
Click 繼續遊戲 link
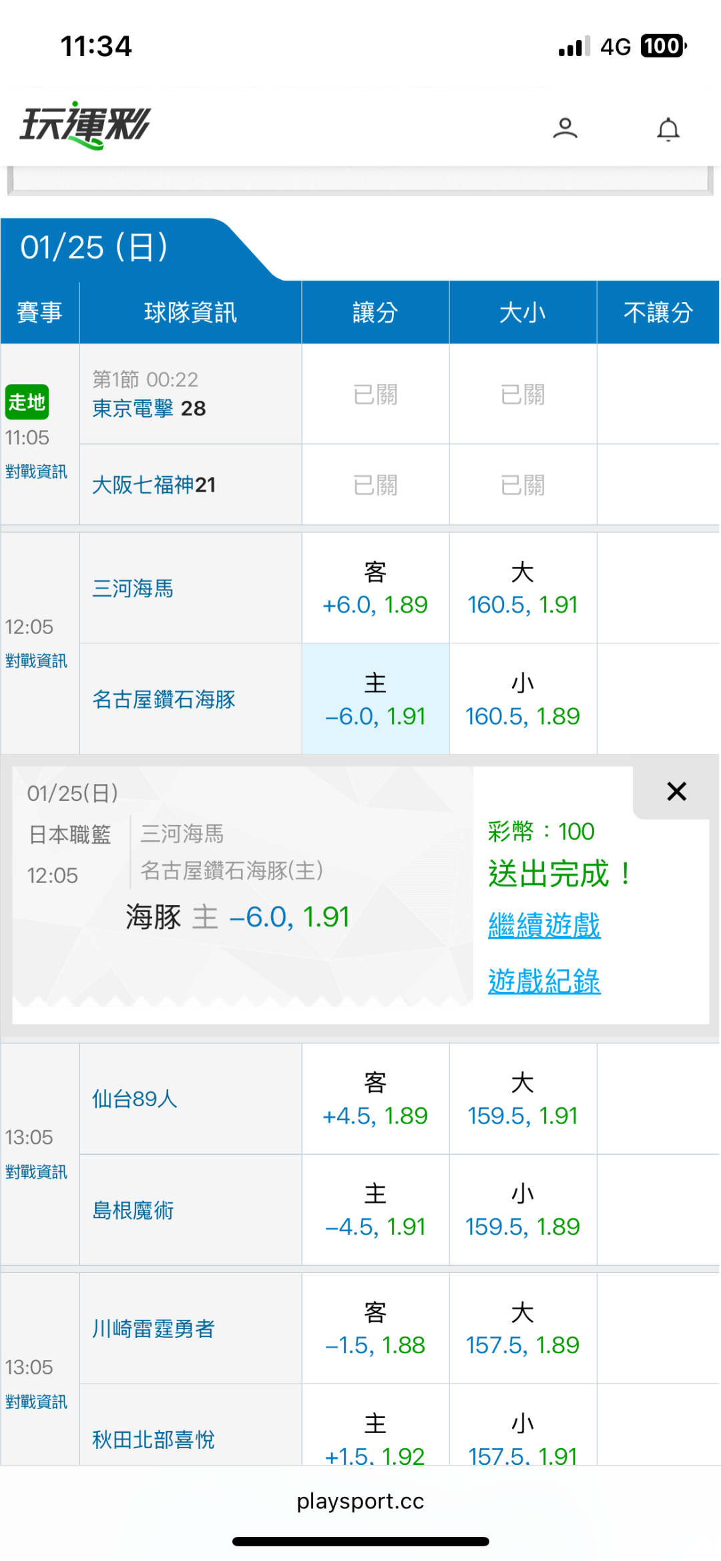click(x=544, y=926)
